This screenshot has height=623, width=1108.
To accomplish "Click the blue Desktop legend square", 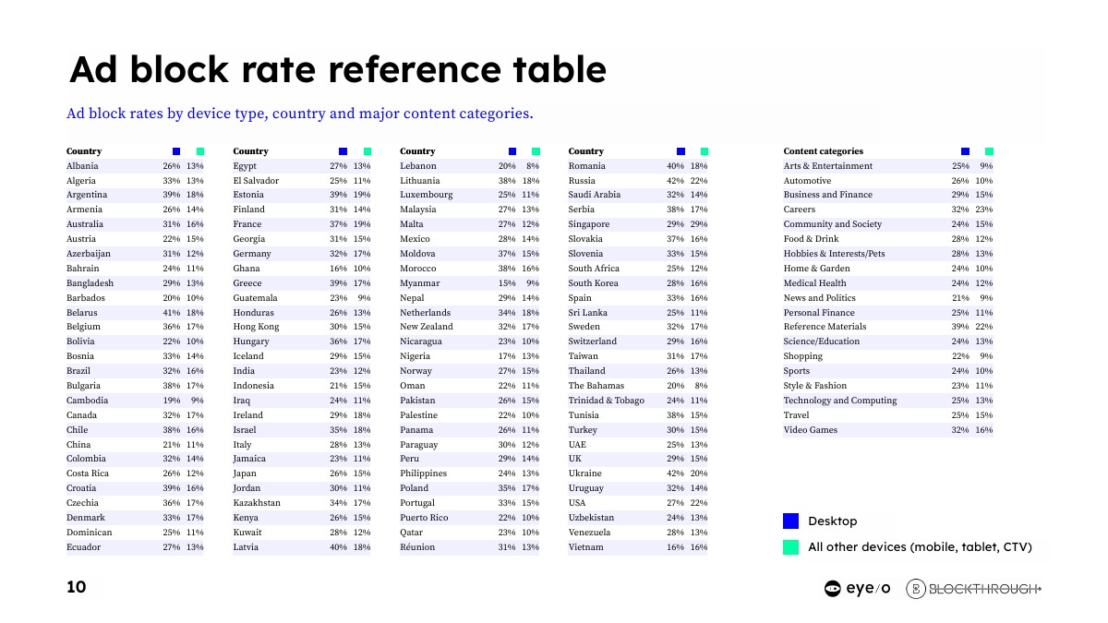I will pyautogui.click(x=790, y=521).
